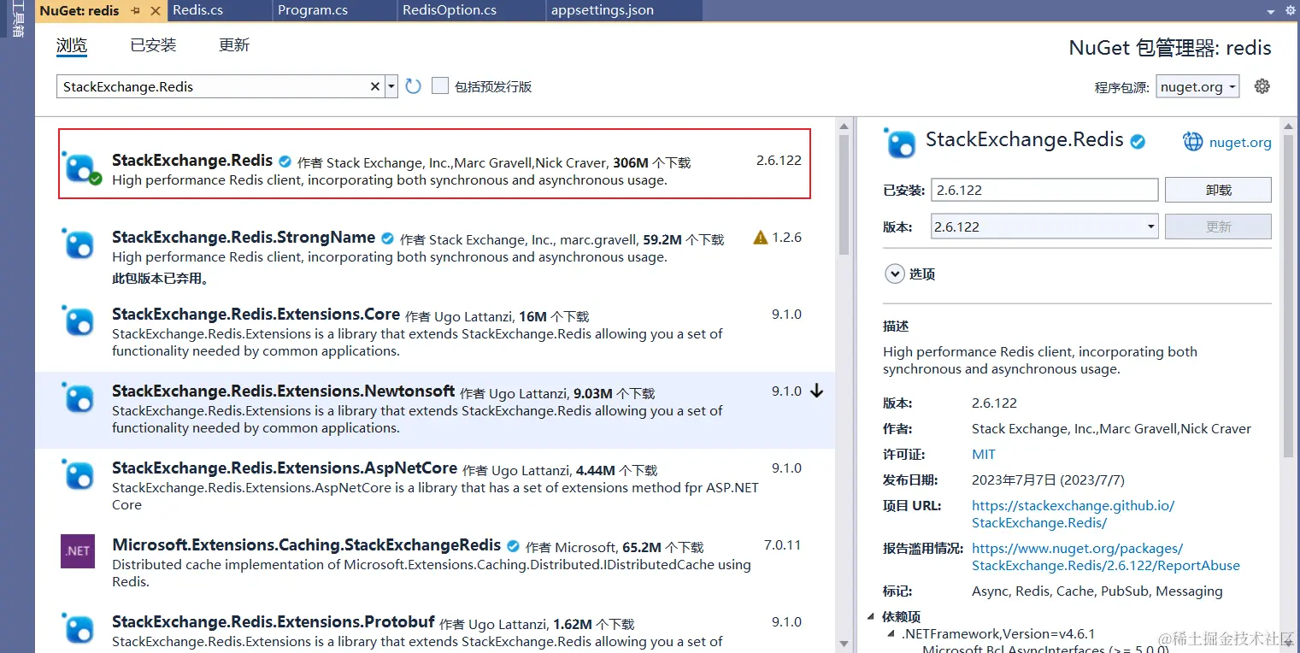Click the release date 2023年7月7日 value

[1049, 479]
